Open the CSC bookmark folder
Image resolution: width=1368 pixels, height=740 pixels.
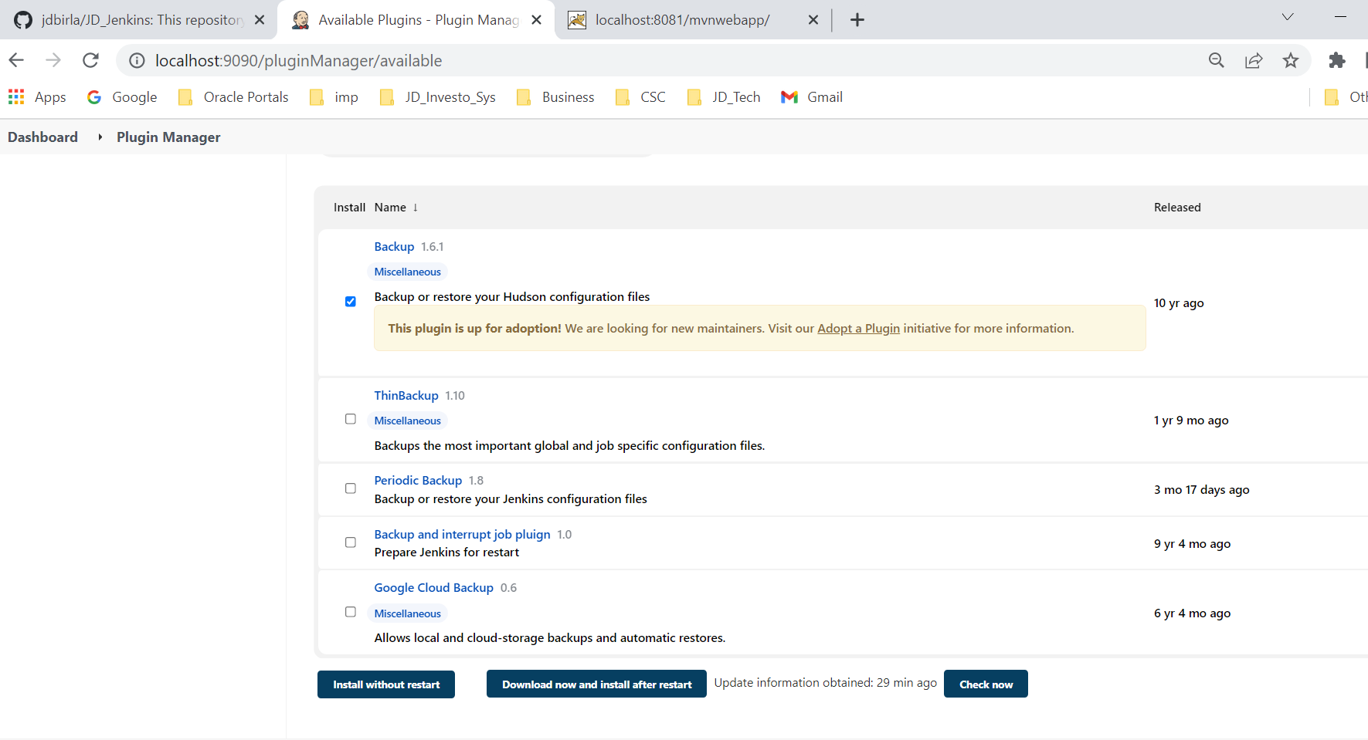(640, 97)
